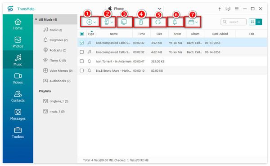Uncheck first Unaccompanied Cello row dated 05-13-2058
The height and width of the screenshot is (166, 270).
tap(81, 43)
